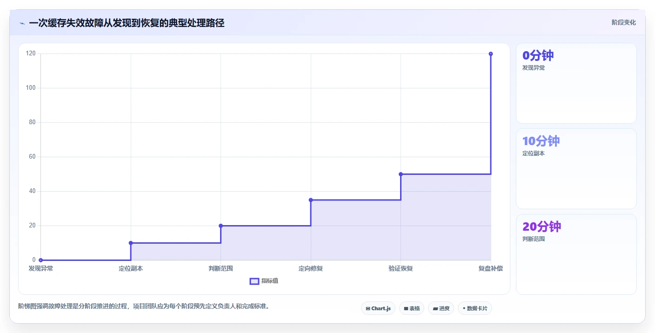Click the y-axis value 40

32,191
